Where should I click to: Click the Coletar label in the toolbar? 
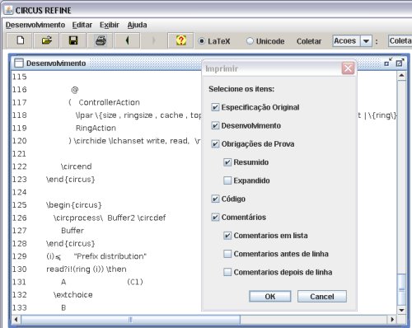click(x=309, y=41)
